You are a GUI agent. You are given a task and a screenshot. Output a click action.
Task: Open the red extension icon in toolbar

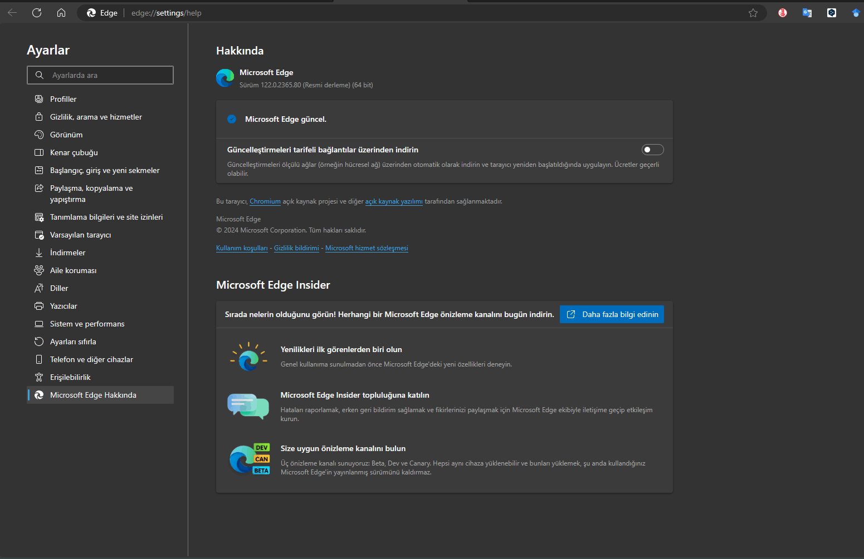(783, 13)
